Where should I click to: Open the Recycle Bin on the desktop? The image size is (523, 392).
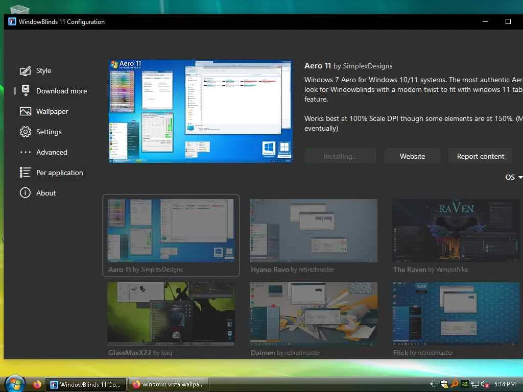[x=20, y=9]
